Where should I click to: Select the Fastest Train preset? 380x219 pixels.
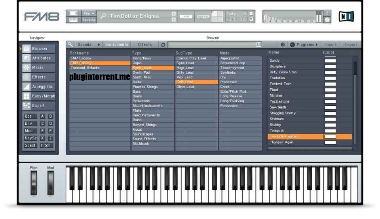pyautogui.click(x=310, y=84)
